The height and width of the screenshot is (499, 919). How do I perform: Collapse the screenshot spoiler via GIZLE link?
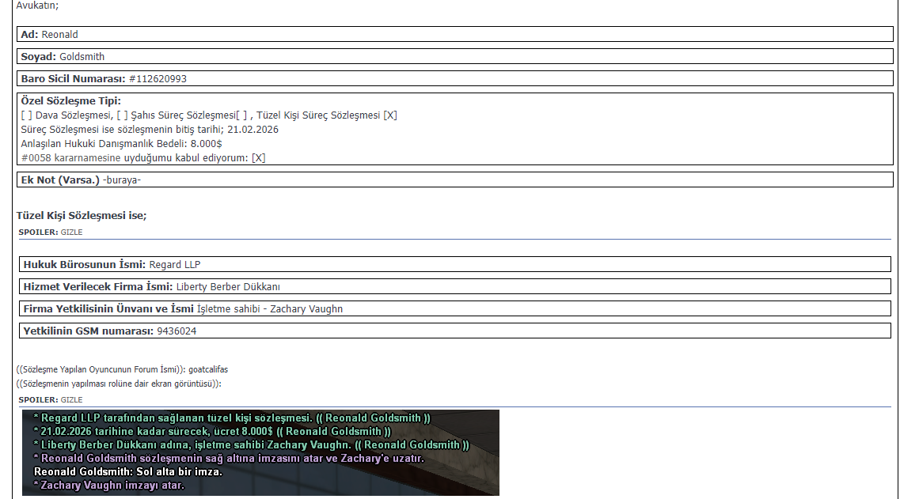[71, 400]
